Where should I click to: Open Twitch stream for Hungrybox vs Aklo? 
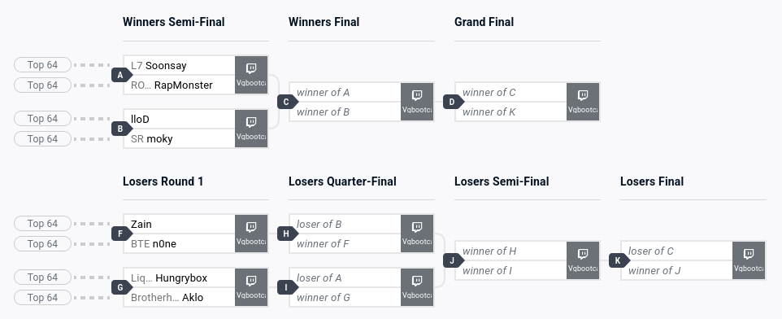[x=251, y=287]
